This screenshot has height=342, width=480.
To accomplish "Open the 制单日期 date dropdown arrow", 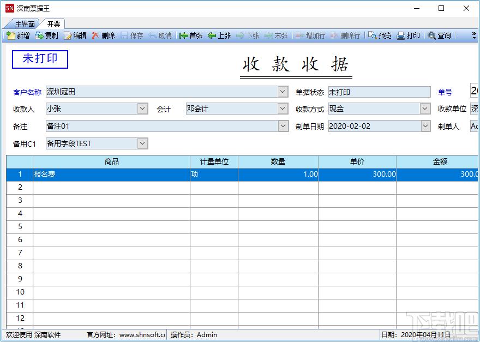I will click(425, 126).
